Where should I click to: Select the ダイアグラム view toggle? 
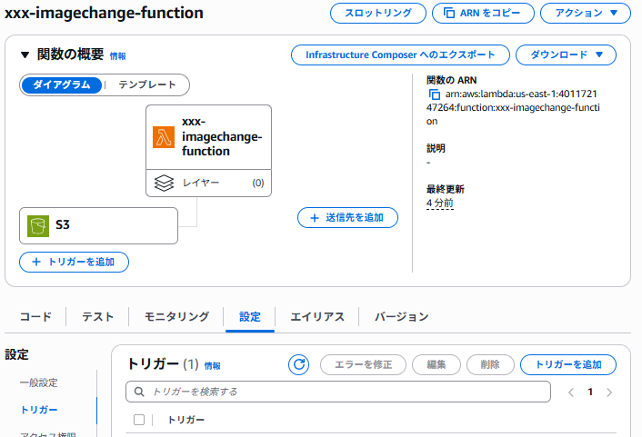pyautogui.click(x=62, y=84)
